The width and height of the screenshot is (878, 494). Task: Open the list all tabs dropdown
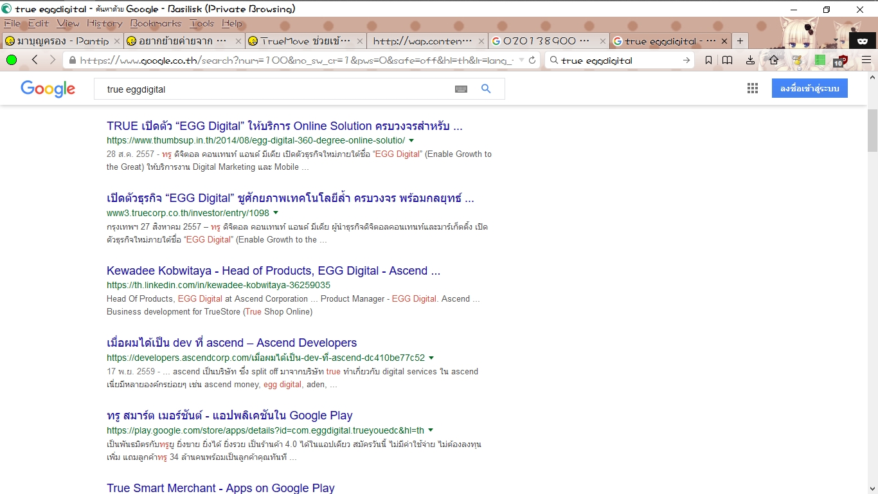pyautogui.click(x=836, y=41)
